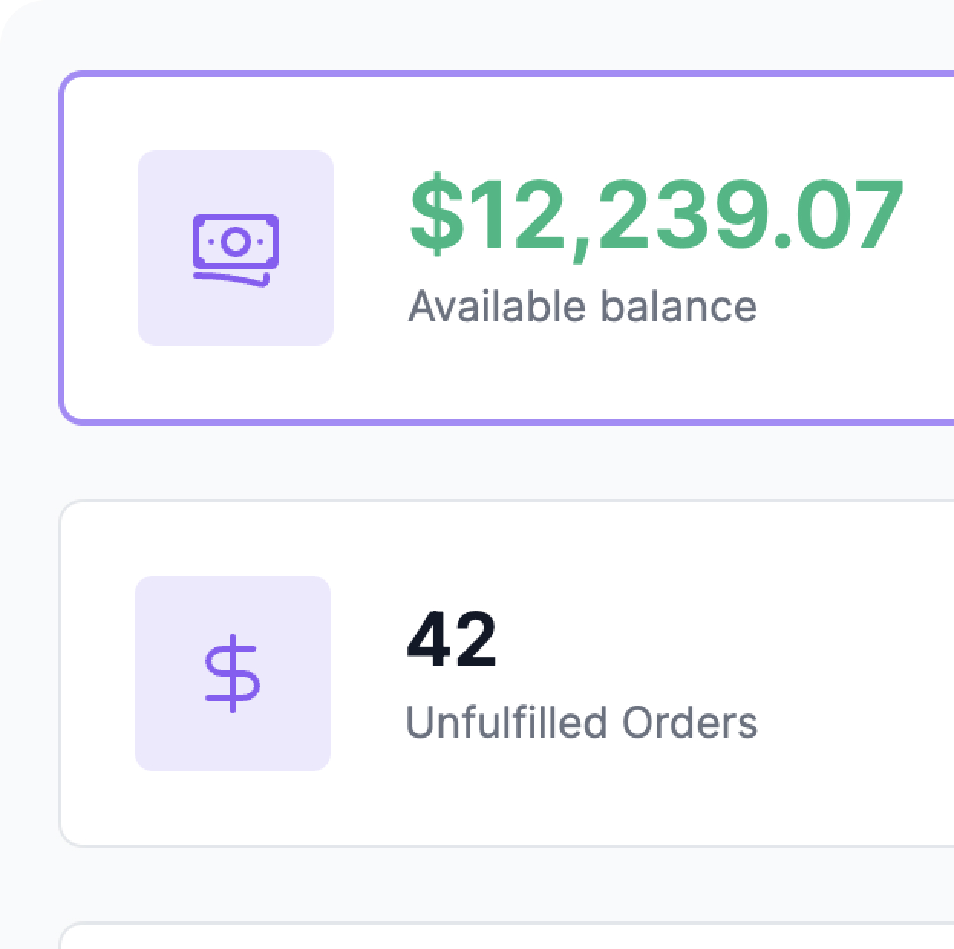Open the Unfulfilled Orders card
Viewport: 954px width, 949px height.
click(x=507, y=673)
